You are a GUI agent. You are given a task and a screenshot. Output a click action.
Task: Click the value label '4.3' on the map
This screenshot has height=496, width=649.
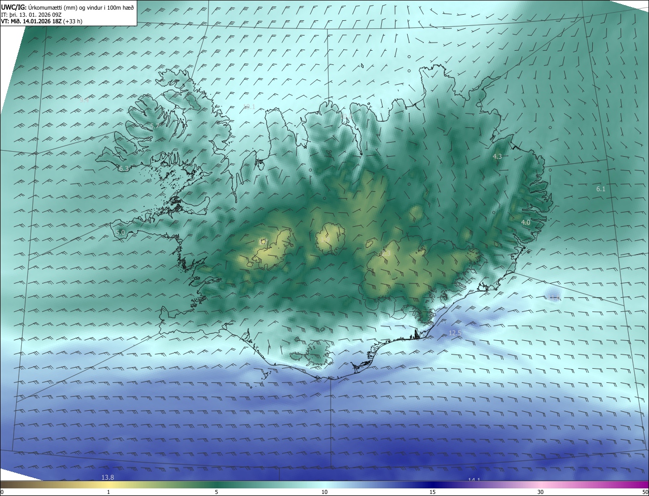pyautogui.click(x=497, y=157)
